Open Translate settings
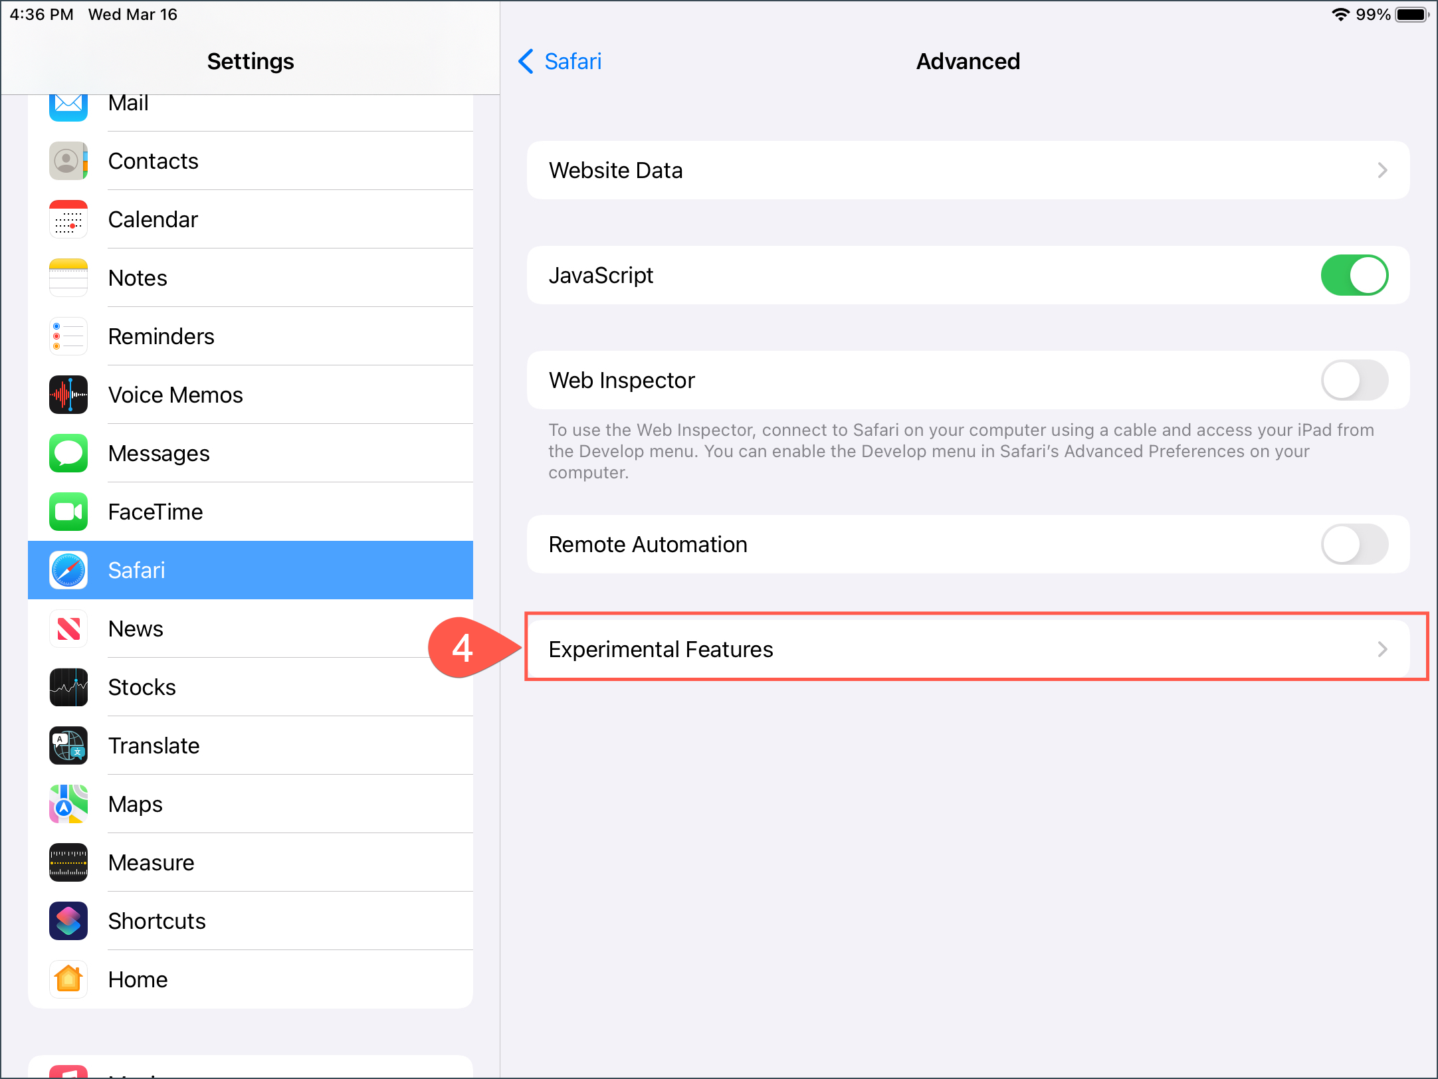The image size is (1438, 1079). point(251,745)
